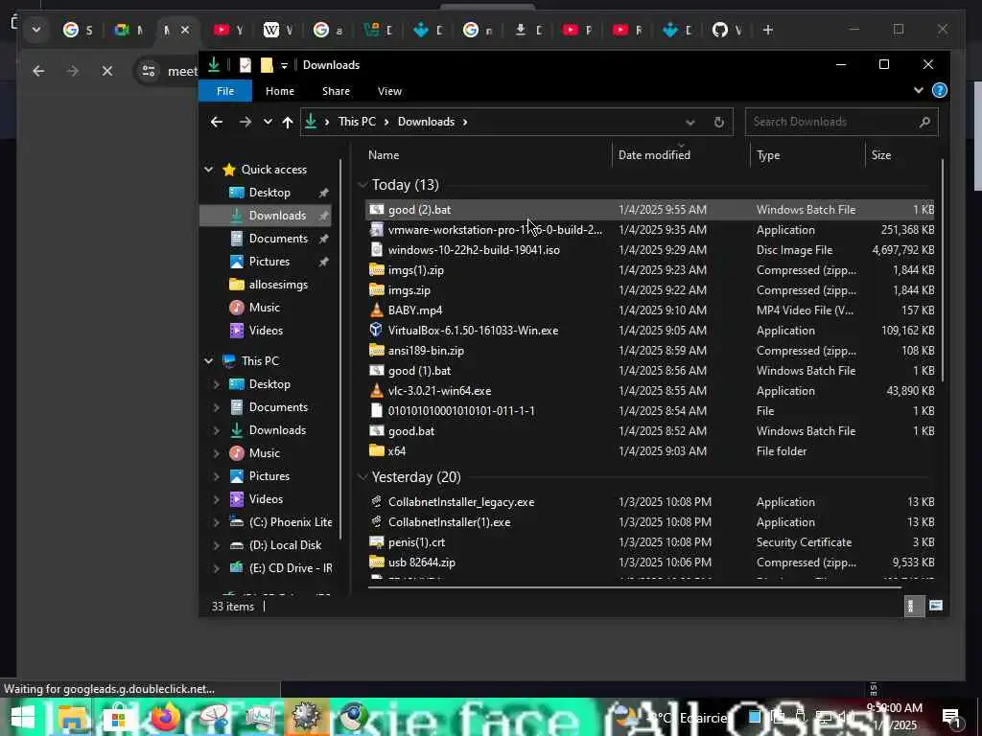Select the VirtualBox-6.1.50 installer icon
The width and height of the screenshot is (982, 736).
pos(376,330)
